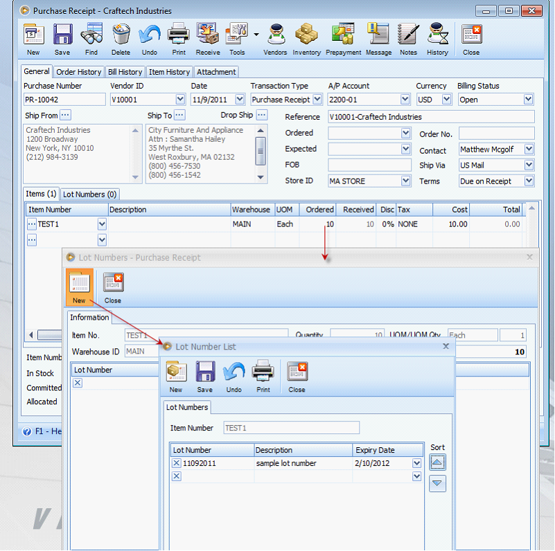
Task: Open Notes notepad icon
Action: (x=408, y=39)
